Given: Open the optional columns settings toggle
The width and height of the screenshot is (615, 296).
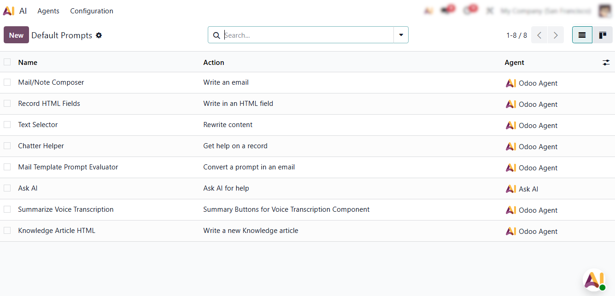Looking at the screenshot, I should [606, 63].
